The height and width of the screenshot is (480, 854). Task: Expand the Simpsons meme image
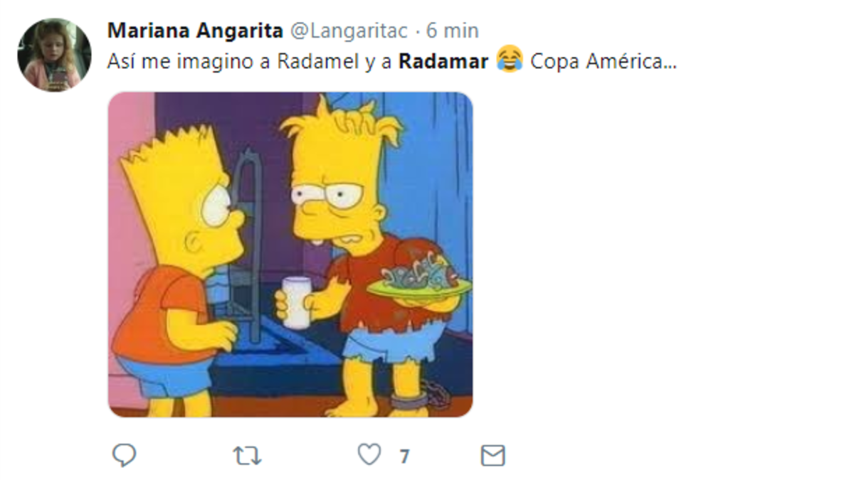(290, 255)
